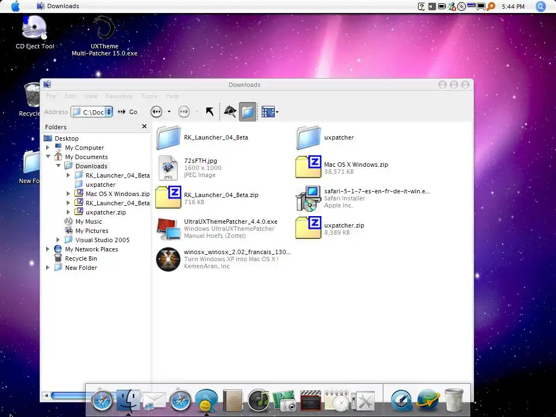
Task: Open the System Preferences tools dock icon
Action: 363,401
